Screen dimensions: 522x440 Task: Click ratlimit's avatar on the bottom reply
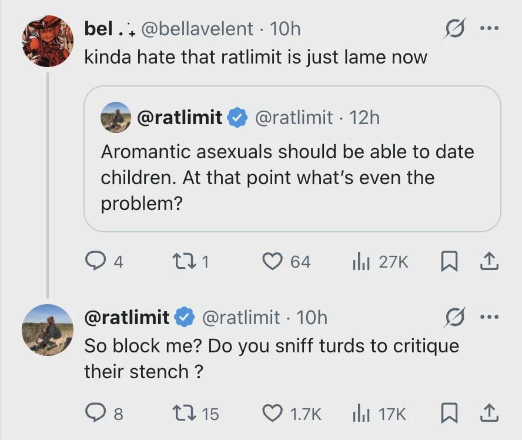(x=48, y=329)
